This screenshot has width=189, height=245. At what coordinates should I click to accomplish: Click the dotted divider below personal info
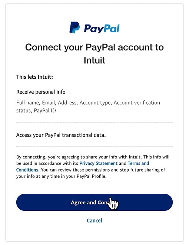coord(94,123)
